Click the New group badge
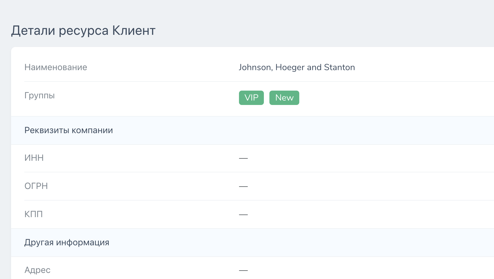 point(284,98)
